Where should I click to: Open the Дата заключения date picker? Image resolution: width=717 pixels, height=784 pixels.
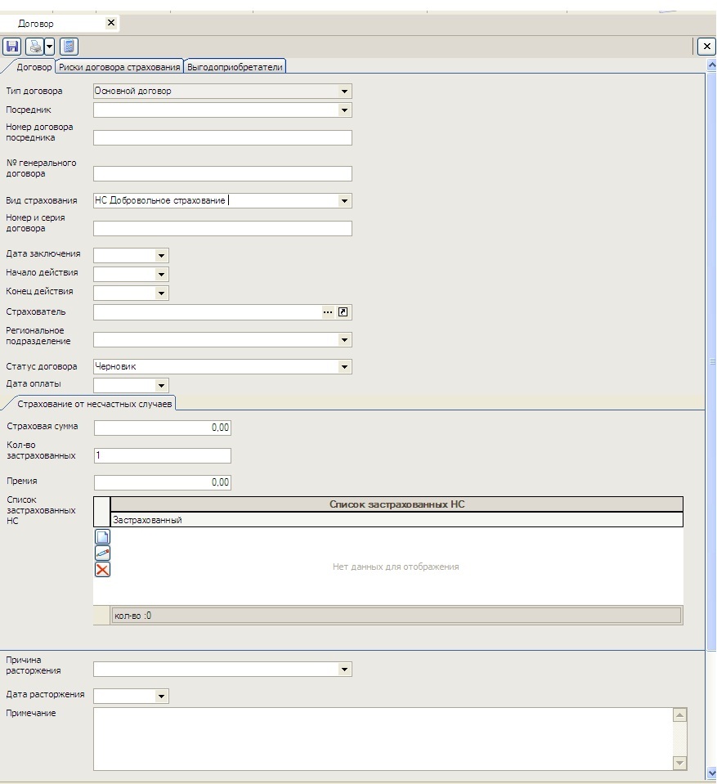click(x=161, y=256)
